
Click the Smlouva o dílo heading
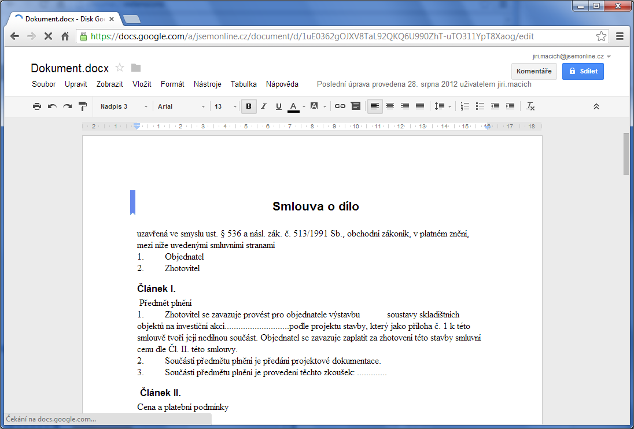(x=315, y=206)
